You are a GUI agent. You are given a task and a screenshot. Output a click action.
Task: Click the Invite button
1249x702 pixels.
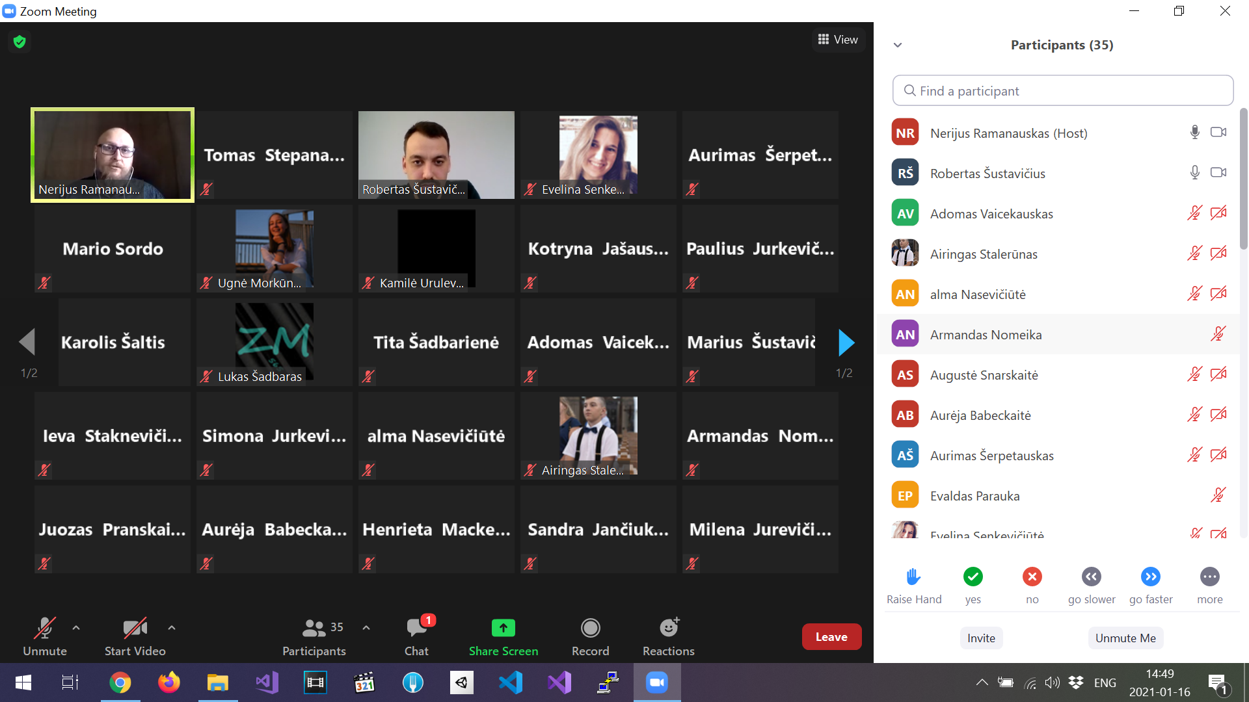(x=981, y=638)
